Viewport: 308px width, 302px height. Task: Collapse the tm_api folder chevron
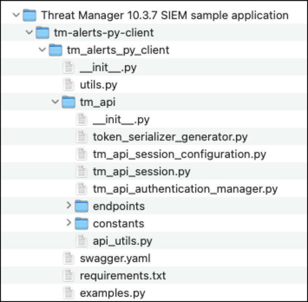(x=55, y=102)
